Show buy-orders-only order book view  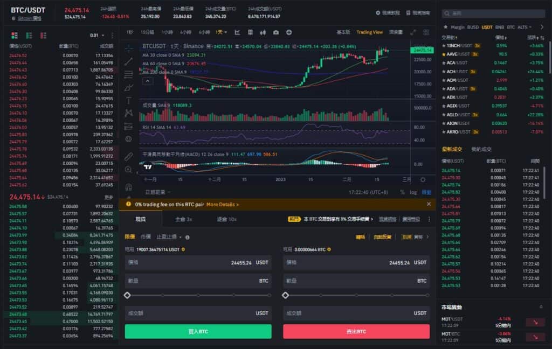29,36
